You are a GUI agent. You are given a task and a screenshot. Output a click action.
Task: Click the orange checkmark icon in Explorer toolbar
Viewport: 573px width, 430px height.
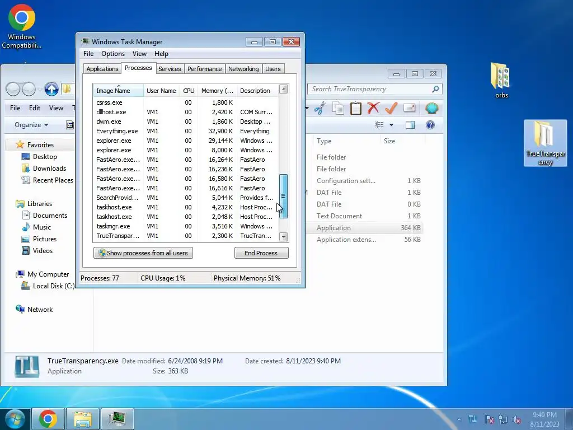(x=391, y=108)
